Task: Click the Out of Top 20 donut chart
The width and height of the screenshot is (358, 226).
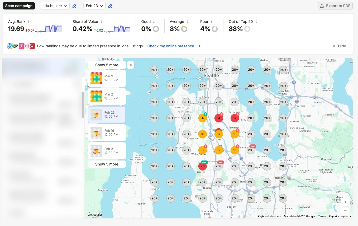Action: click(x=247, y=29)
